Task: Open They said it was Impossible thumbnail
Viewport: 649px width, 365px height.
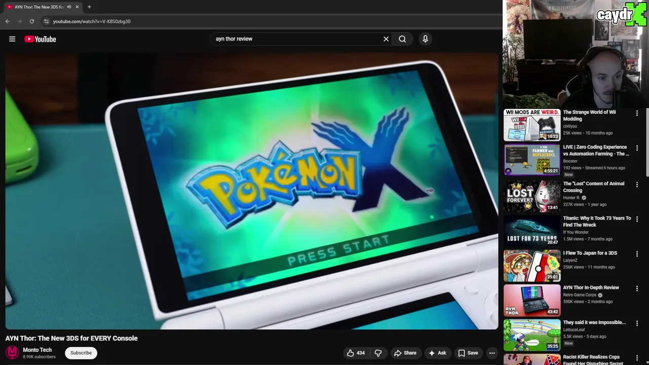Action: 532,335
